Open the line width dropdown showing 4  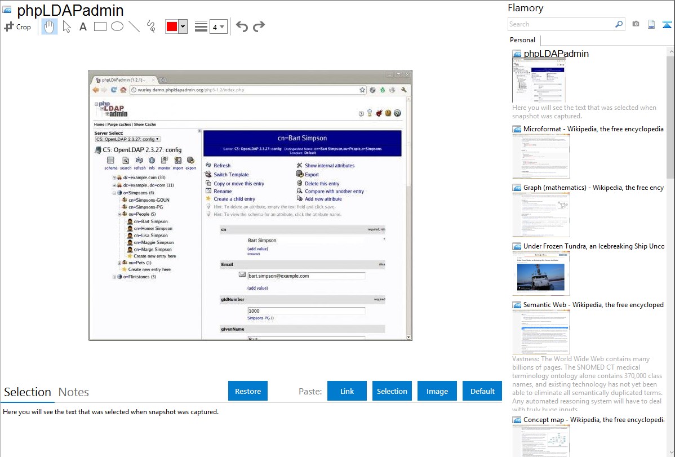tap(218, 26)
